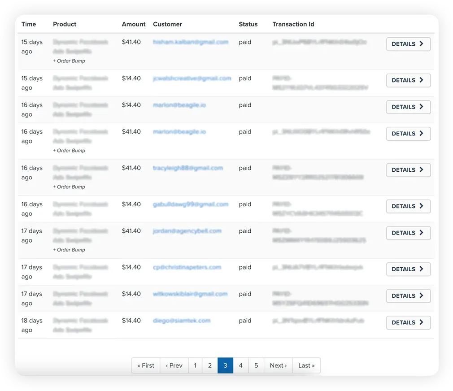Click customer link witkowskiblair@gmail.com
The width and height of the screenshot is (453, 391).
pos(190,294)
